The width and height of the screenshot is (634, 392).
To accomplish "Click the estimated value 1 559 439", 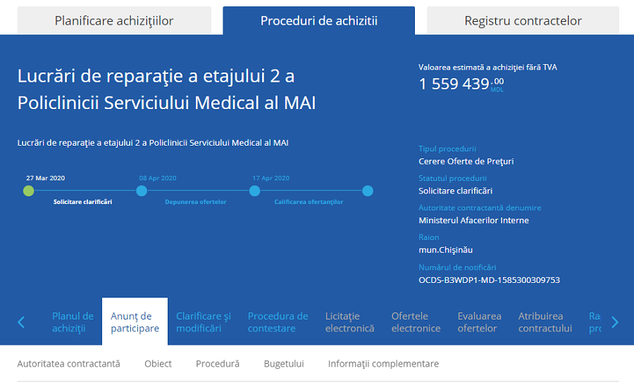I will pyautogui.click(x=461, y=84).
